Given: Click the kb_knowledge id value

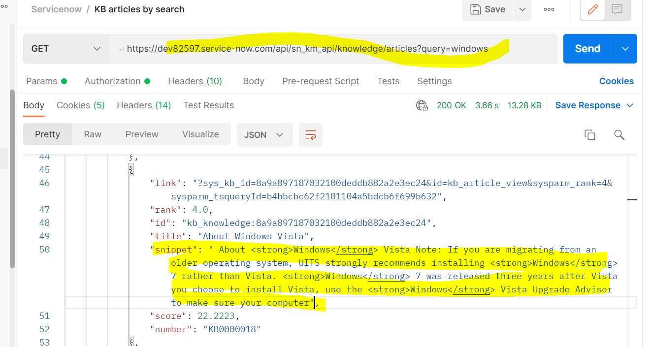Looking at the screenshot, I should [x=306, y=223].
